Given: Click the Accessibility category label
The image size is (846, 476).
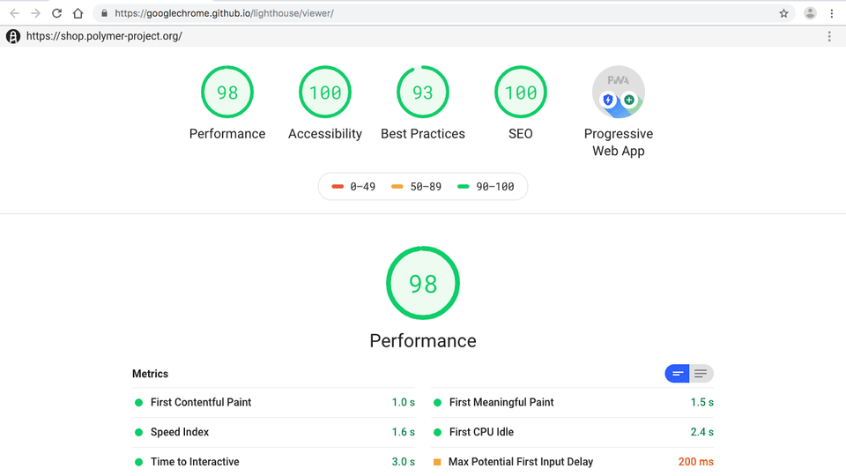Looking at the screenshot, I should pos(325,134).
